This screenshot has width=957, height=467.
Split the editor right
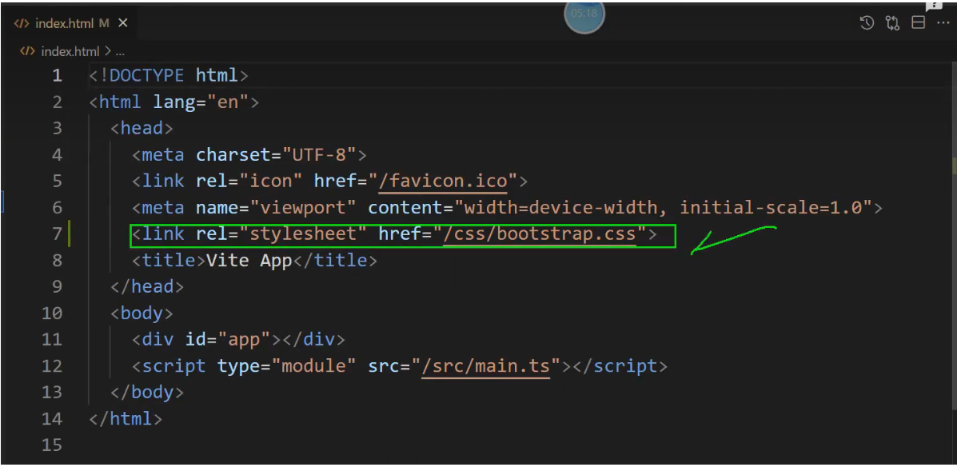918,23
